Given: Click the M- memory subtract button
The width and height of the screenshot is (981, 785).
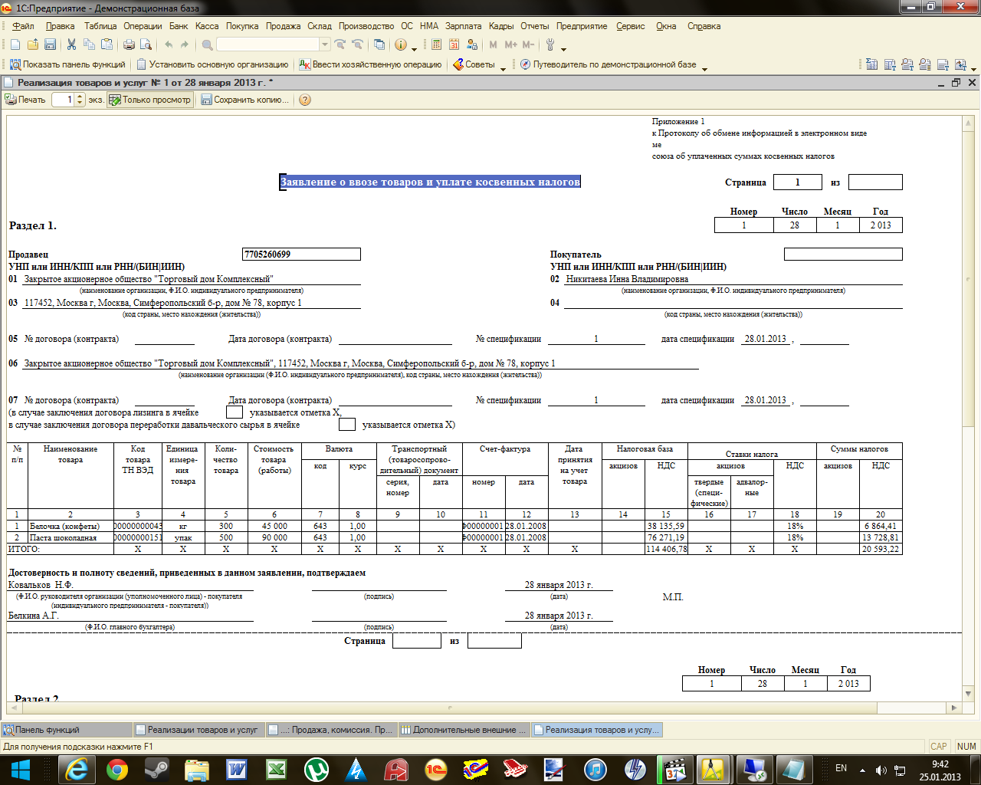Looking at the screenshot, I should coord(528,44).
